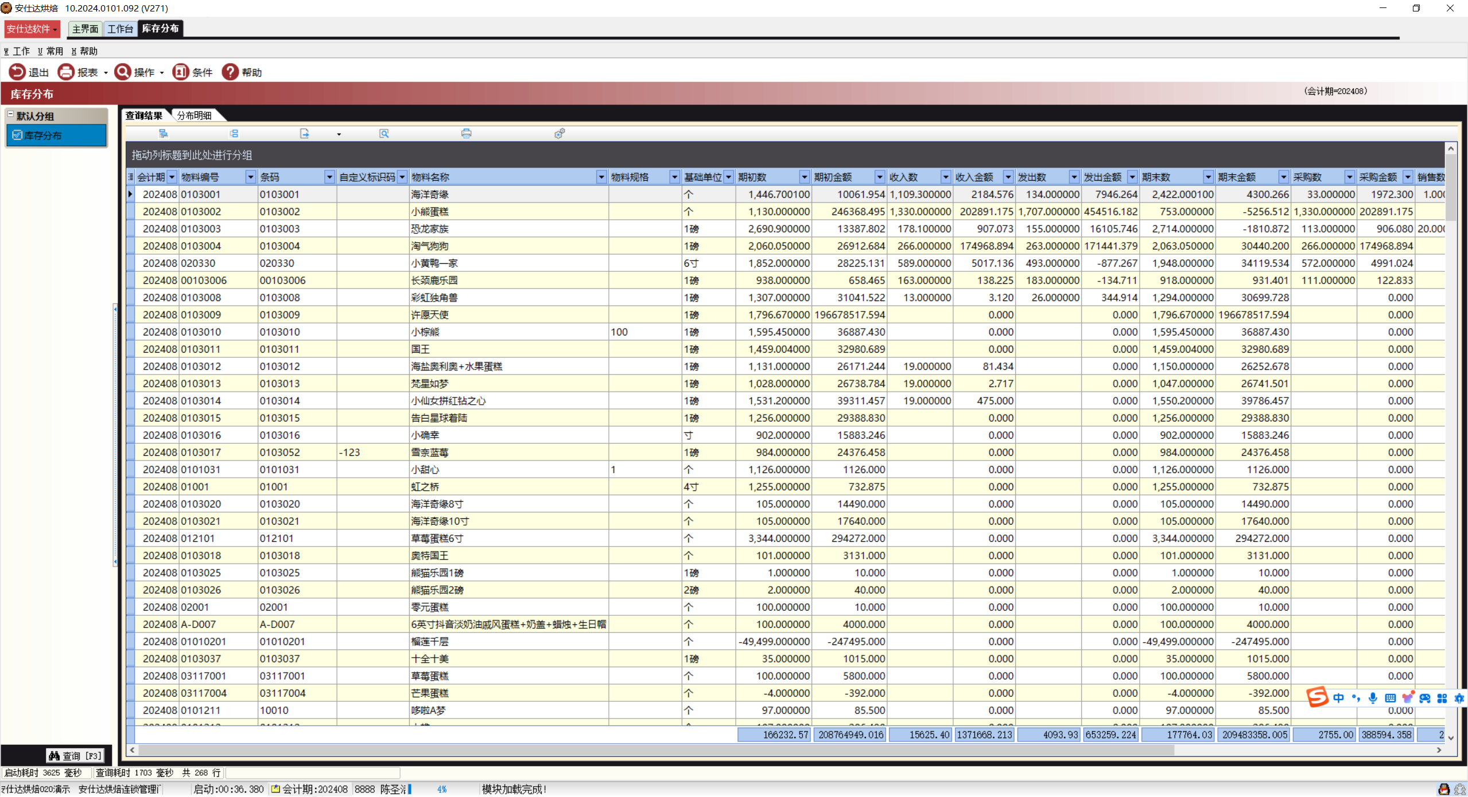This screenshot has width=1468, height=797.
Task: Open the export icon's dropdown arrow
Action: tap(339, 134)
